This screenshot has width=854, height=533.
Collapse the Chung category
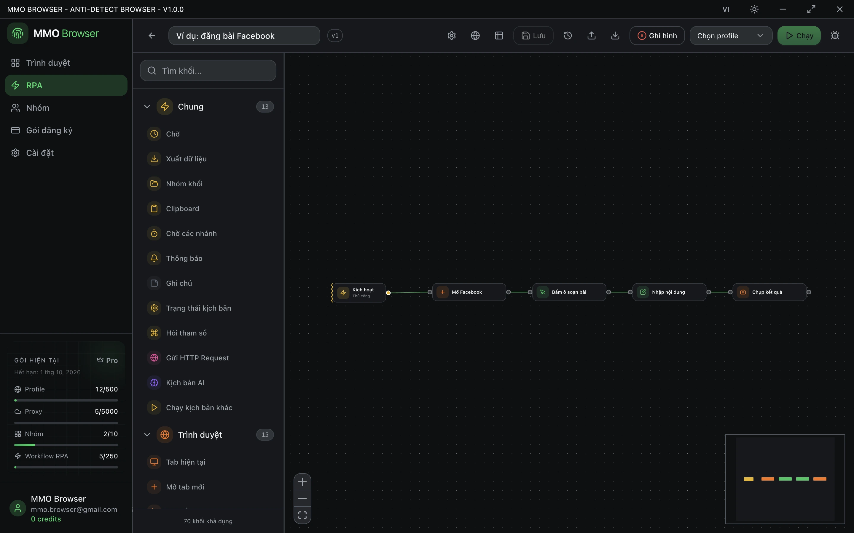pos(208,107)
